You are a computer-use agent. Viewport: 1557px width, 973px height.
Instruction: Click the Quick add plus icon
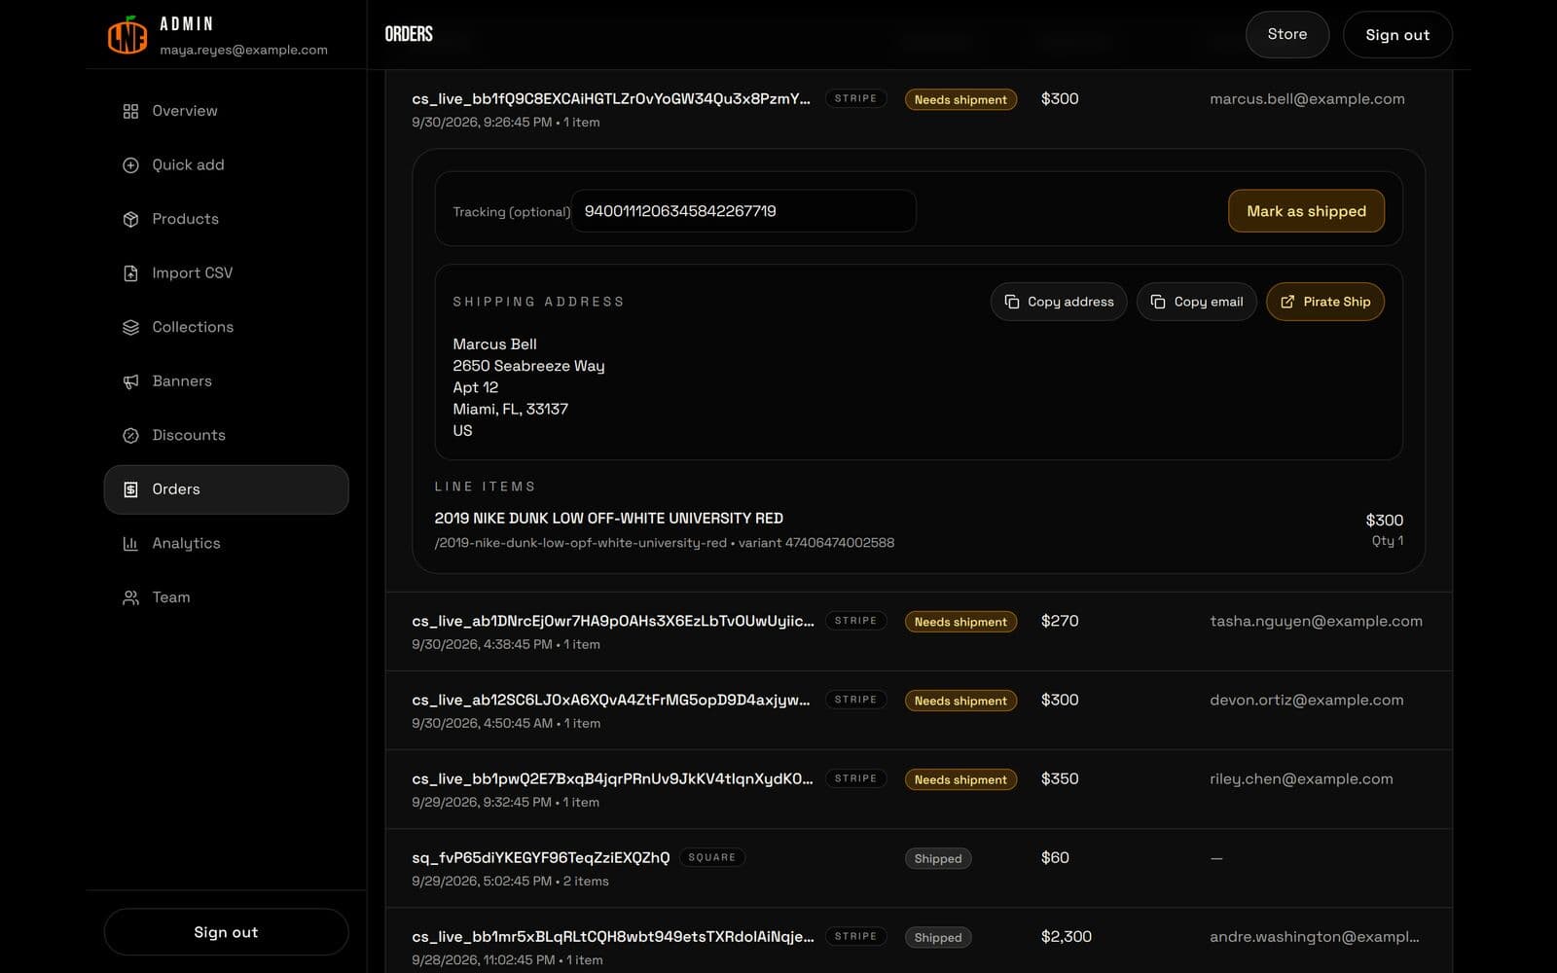click(130, 165)
